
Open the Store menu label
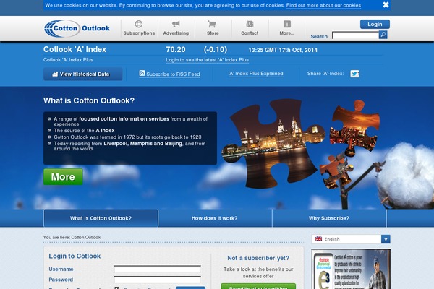[x=213, y=33]
